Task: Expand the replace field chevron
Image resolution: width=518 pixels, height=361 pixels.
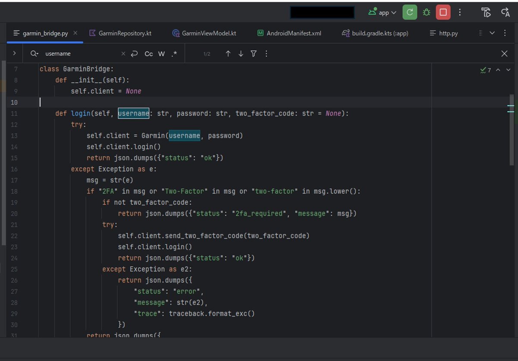Action: pyautogui.click(x=14, y=53)
